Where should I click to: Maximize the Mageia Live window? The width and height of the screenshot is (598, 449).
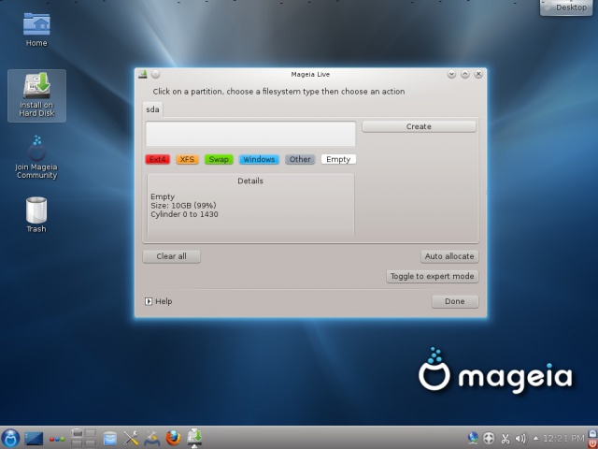(x=465, y=74)
